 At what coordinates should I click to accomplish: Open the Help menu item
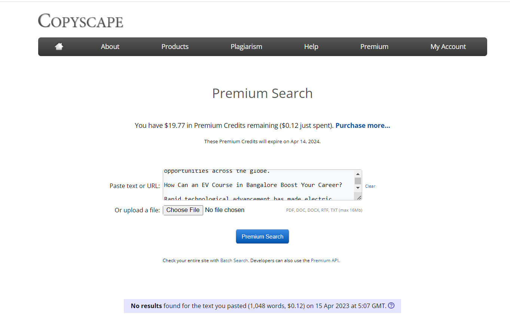point(311,47)
